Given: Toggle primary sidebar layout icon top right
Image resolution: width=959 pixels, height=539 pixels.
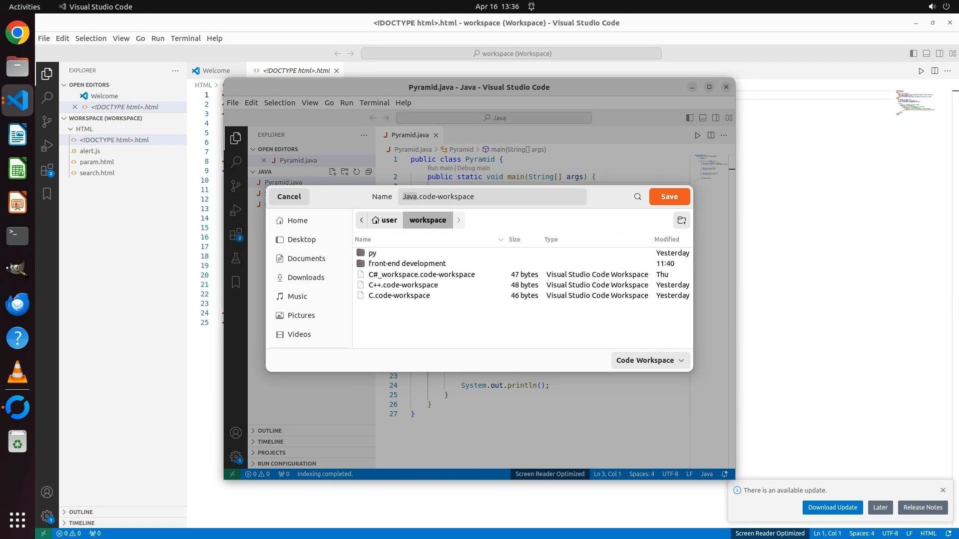Looking at the screenshot, I should 914,53.
